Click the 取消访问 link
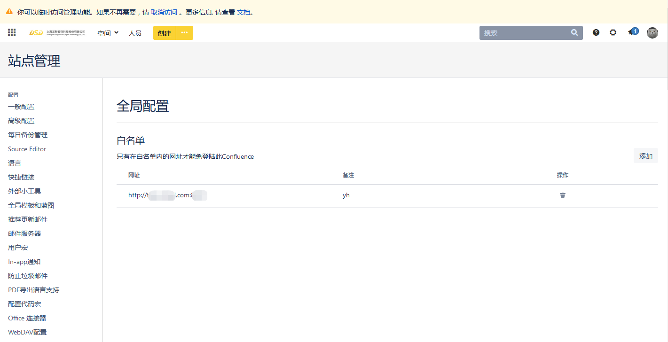668x342 pixels. coord(164,12)
